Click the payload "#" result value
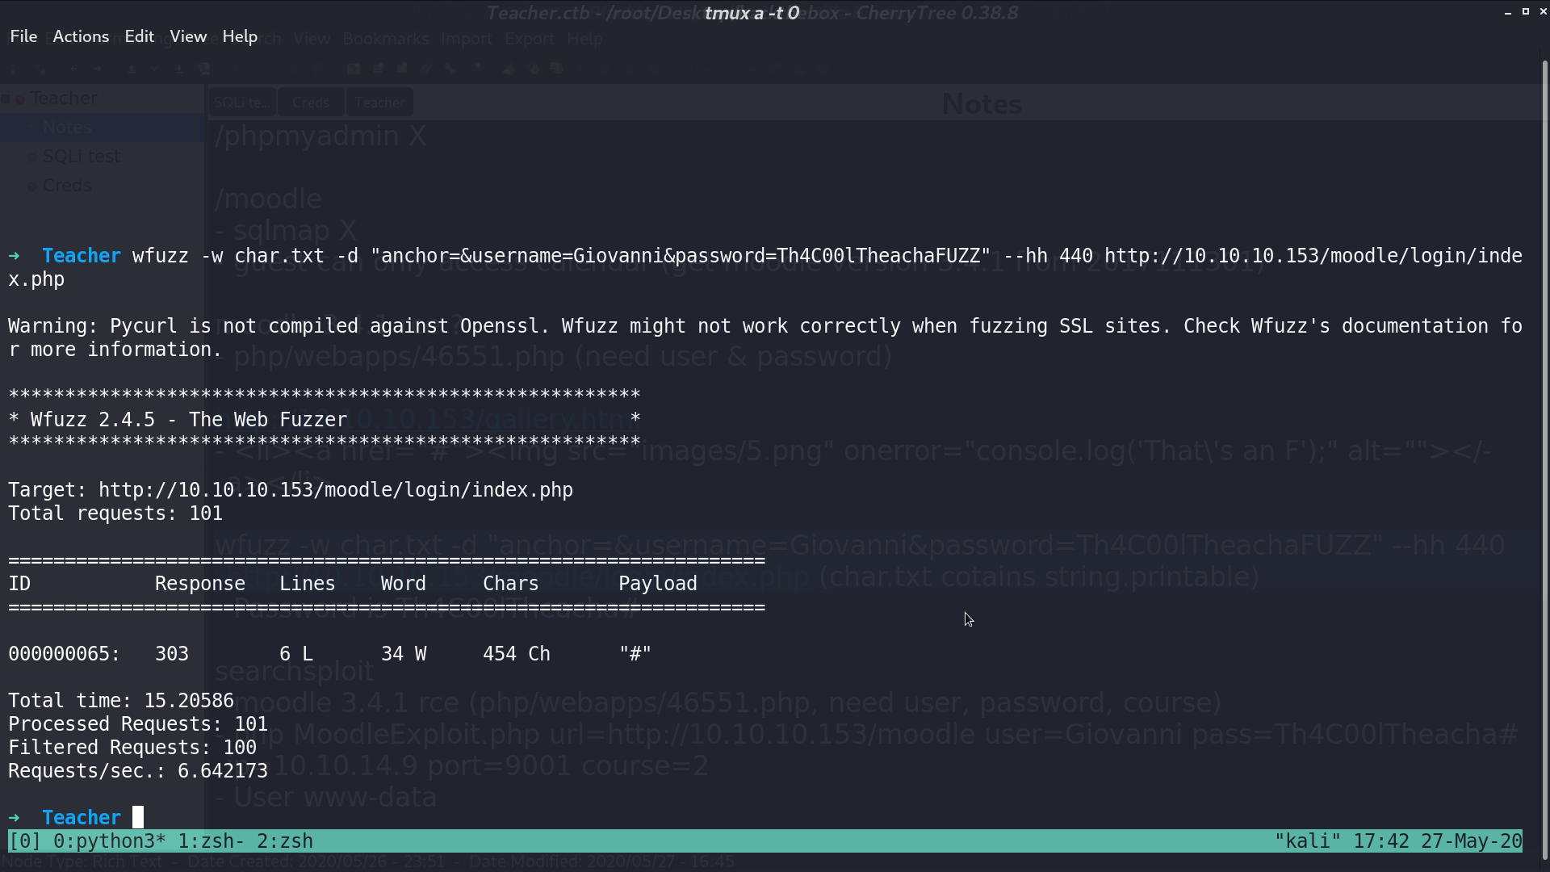Viewport: 1550px width, 872px height. click(x=635, y=654)
